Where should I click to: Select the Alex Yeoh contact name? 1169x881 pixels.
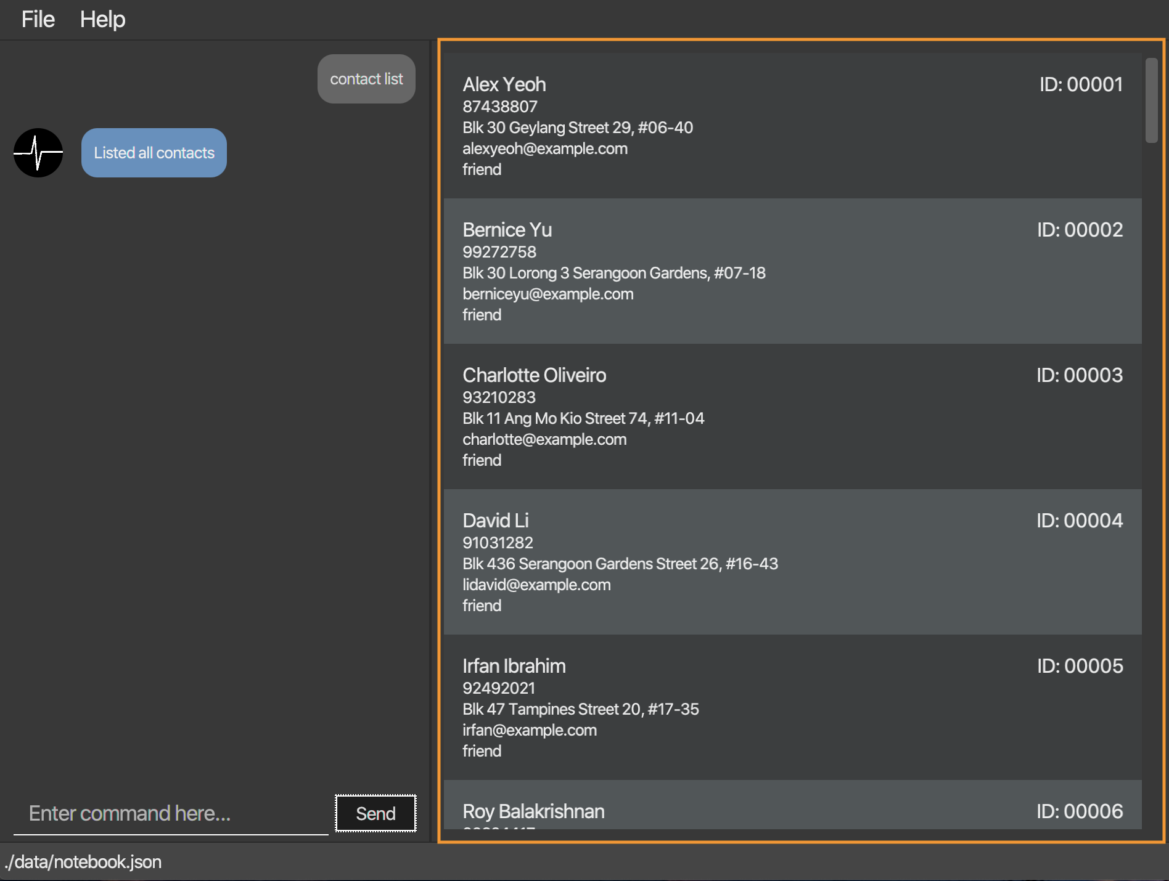(x=504, y=84)
